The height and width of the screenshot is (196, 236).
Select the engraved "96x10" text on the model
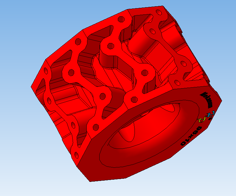[191, 136]
